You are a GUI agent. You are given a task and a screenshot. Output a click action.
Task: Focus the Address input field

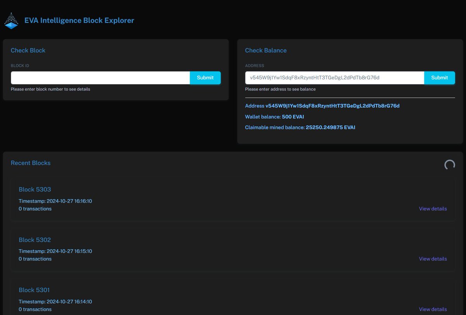pos(334,78)
